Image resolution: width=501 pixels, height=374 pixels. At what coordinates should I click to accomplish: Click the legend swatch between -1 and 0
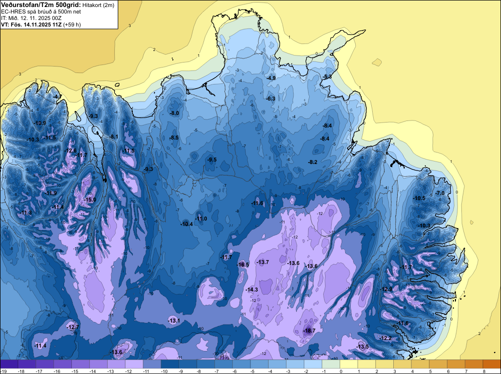tap(331, 364)
